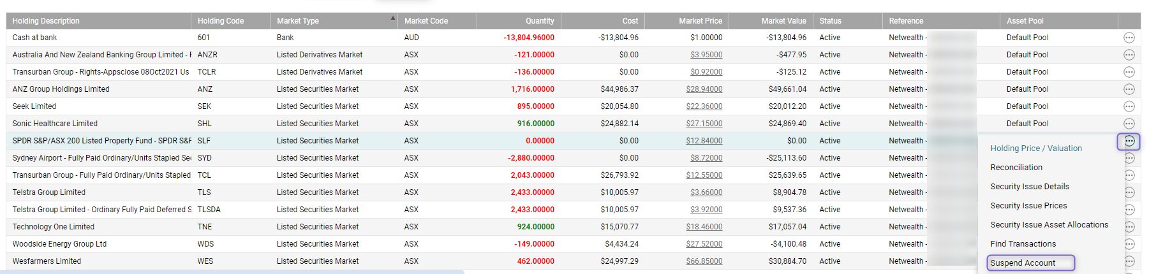Open the ellipsis menu for Cash at bank
Image resolution: width=1149 pixels, height=274 pixels.
(x=1129, y=38)
